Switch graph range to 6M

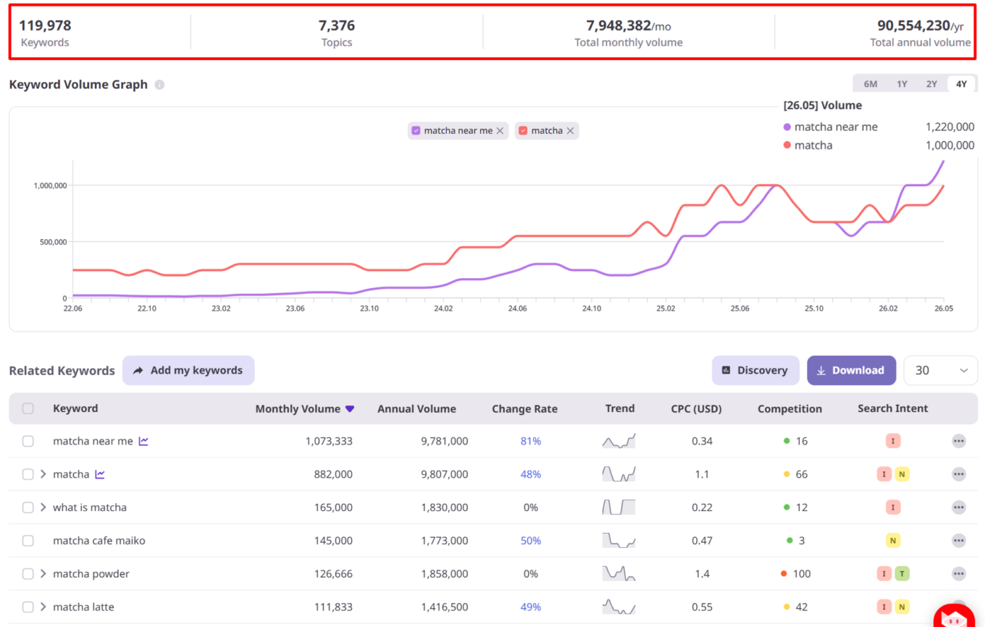coord(871,84)
